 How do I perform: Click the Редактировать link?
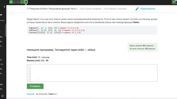pyautogui.click(x=148, y=9)
